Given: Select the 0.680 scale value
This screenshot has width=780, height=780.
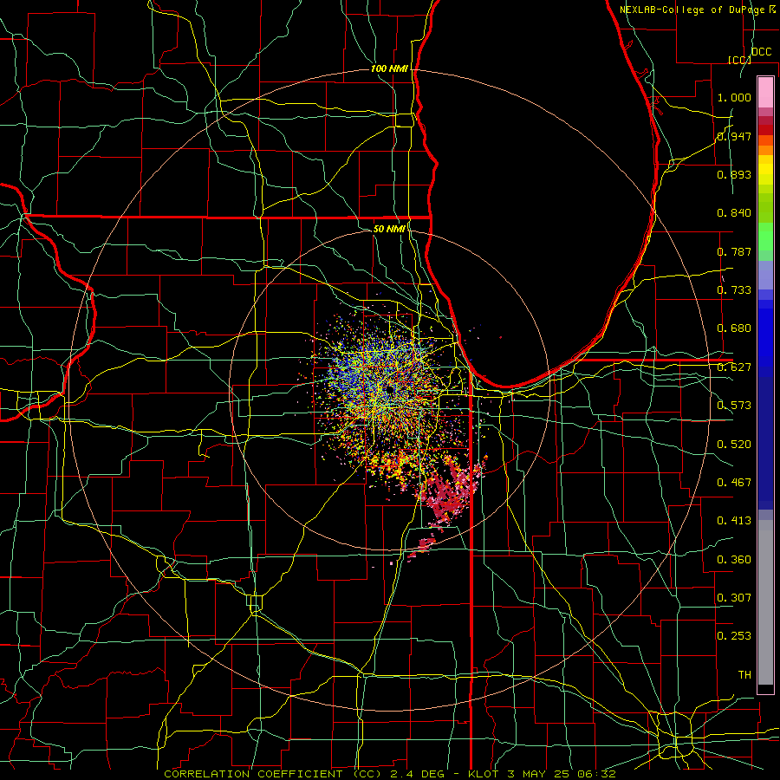Looking at the screenshot, I should [x=734, y=328].
